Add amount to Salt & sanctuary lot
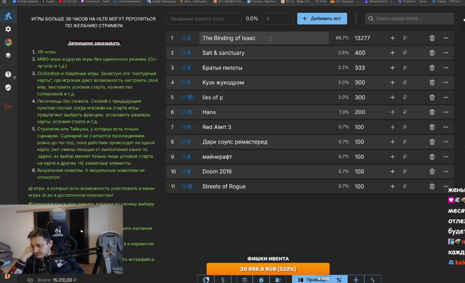This screenshot has width=465, height=283. (x=392, y=53)
